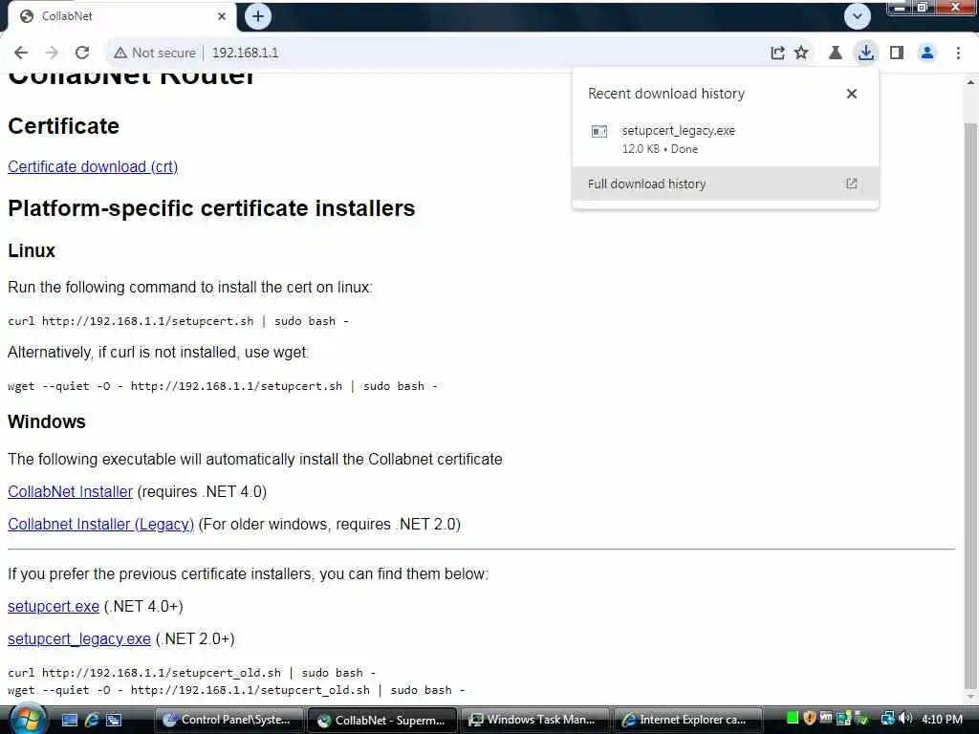
Task: Click Collabnet Installer (Legacy) link
Action: tap(100, 525)
